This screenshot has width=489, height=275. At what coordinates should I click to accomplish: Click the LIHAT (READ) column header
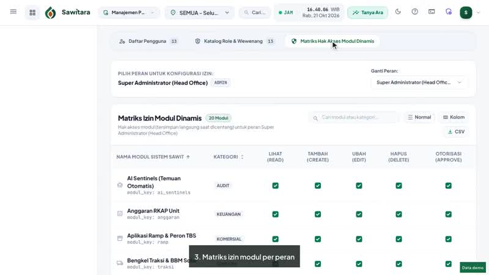[276, 157]
